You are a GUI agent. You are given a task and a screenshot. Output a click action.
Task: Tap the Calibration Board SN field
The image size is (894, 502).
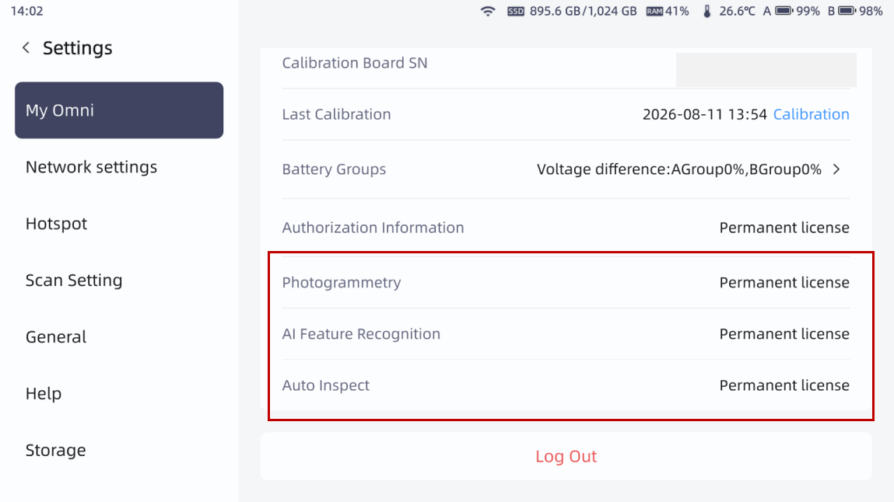[766, 70]
